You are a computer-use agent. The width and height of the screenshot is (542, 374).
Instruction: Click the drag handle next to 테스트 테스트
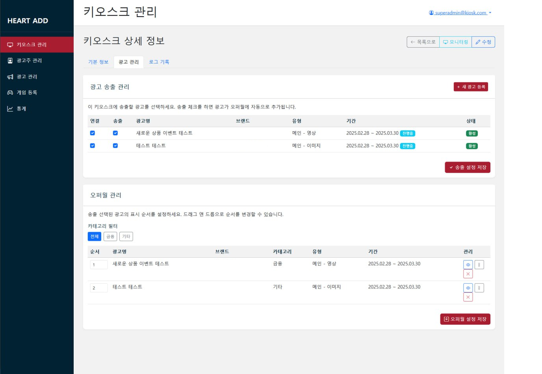coord(479,288)
